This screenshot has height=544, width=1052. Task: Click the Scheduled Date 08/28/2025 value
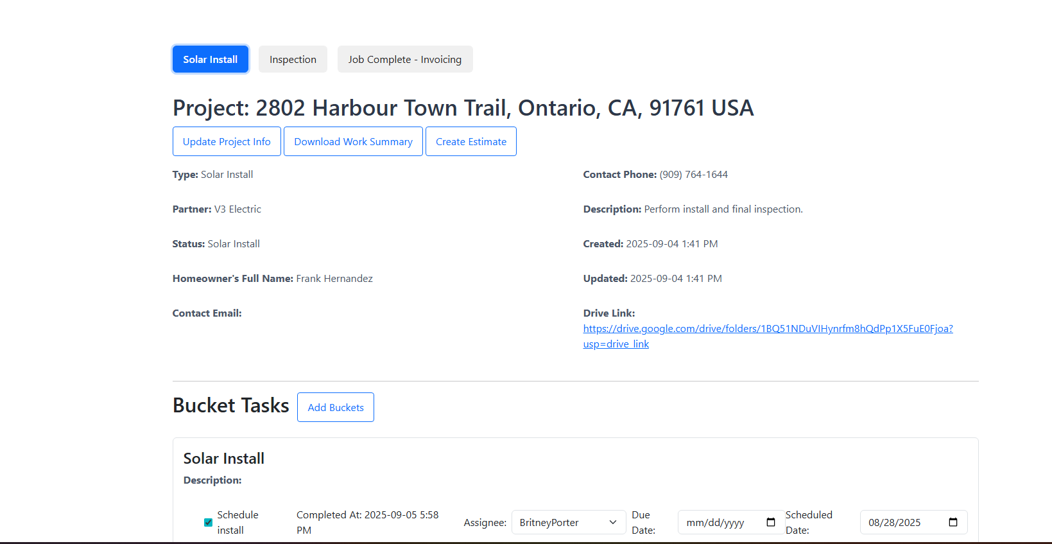coord(894,523)
